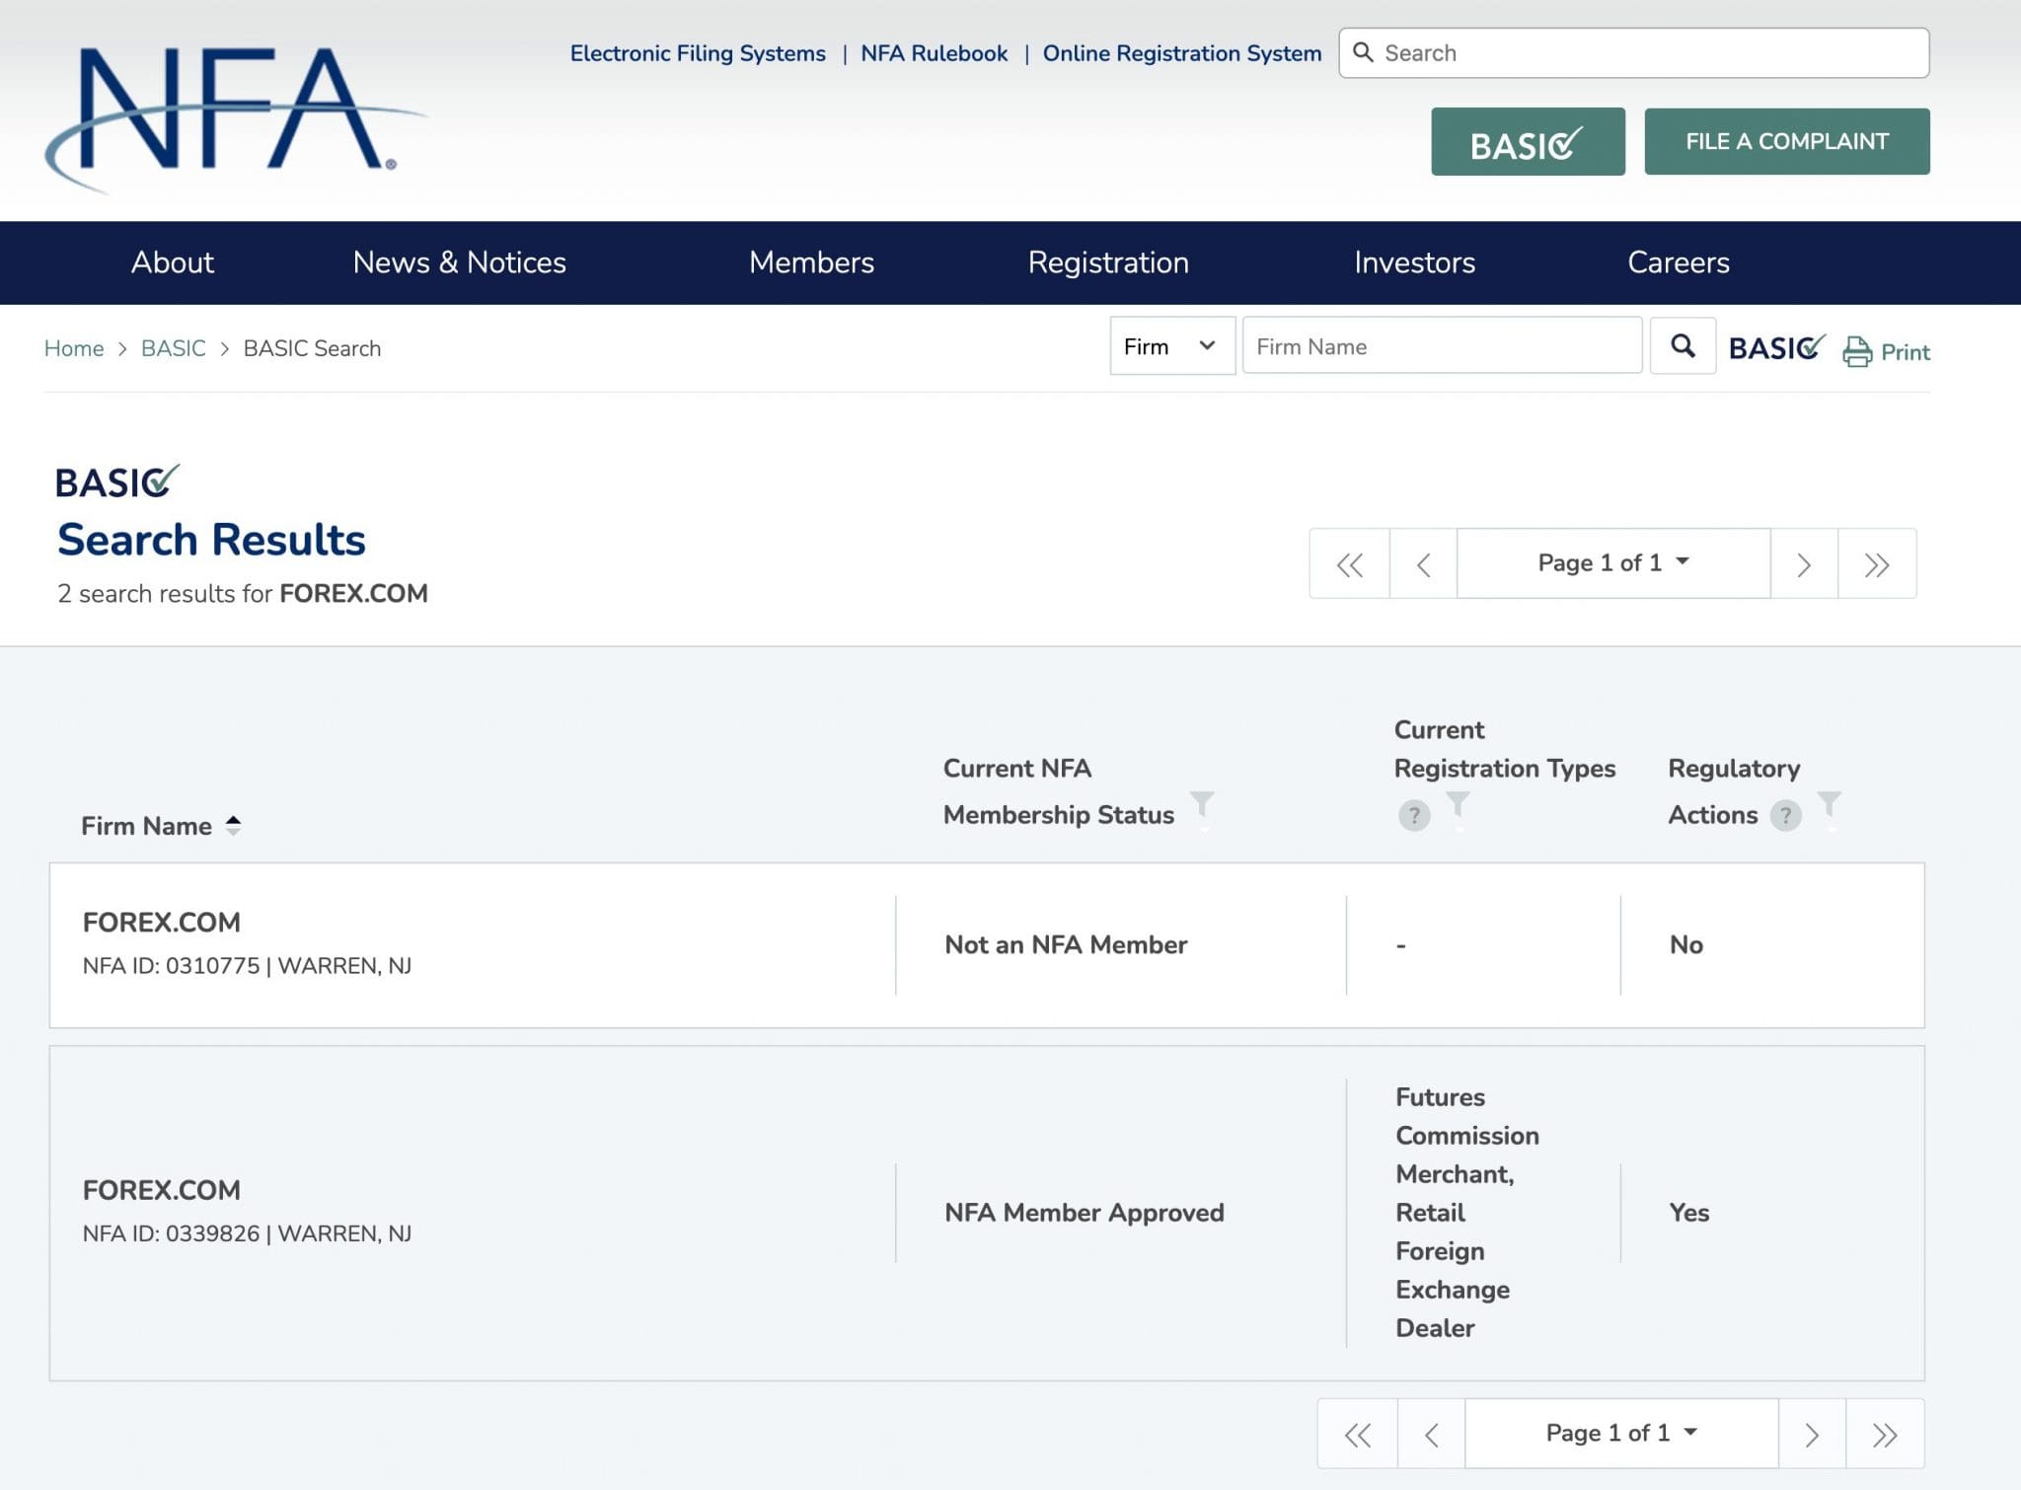
Task: Open the News & Notices menu
Action: coord(460,262)
